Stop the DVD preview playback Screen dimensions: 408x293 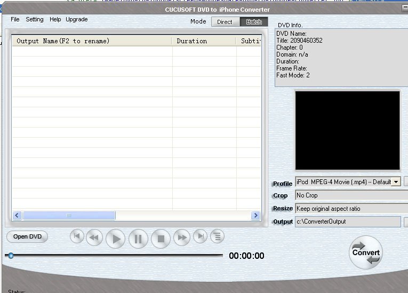(x=161, y=239)
